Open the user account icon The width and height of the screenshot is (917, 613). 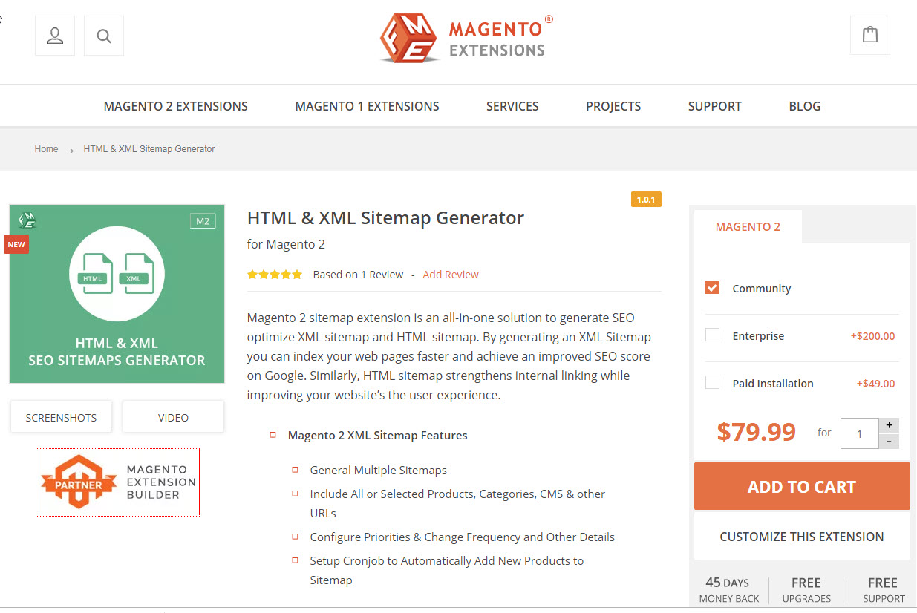pyautogui.click(x=55, y=36)
